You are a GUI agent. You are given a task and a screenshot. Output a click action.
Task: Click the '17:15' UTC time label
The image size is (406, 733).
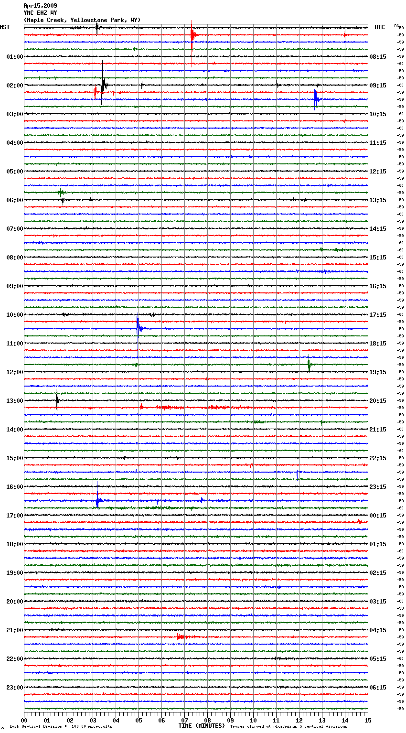[378, 315]
